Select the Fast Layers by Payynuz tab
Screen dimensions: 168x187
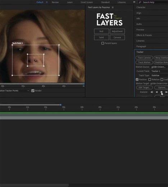[x=99, y=8]
